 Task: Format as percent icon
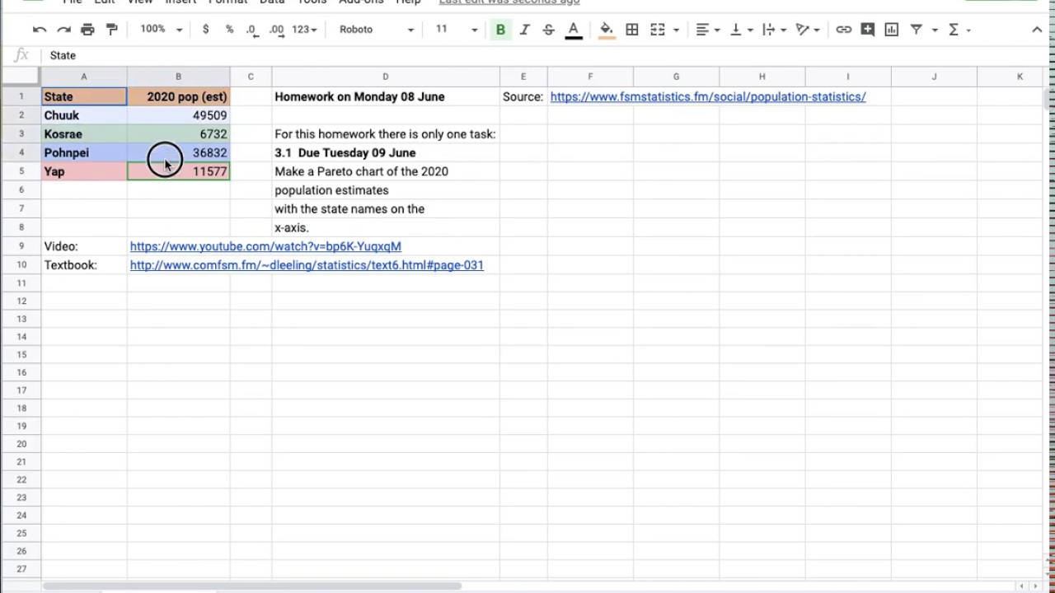click(x=229, y=30)
